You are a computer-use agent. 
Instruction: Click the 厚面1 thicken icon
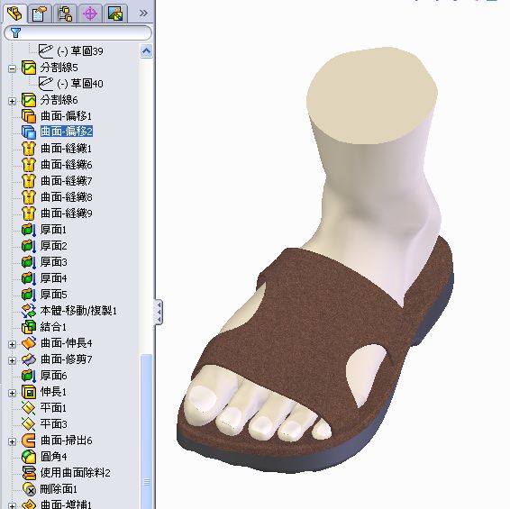click(x=29, y=230)
